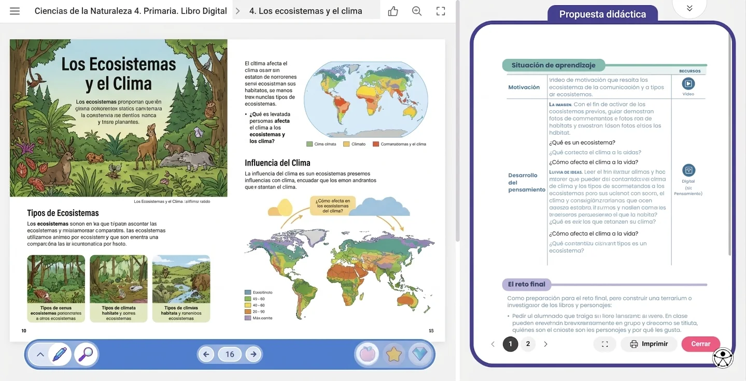Click the red legend swatch by upper map
Viewport: 746px width, 381px height.
(376, 144)
